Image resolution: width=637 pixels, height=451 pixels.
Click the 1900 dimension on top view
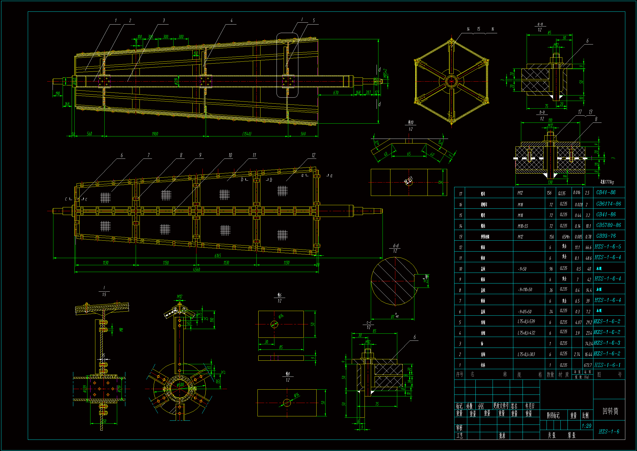tap(155, 134)
